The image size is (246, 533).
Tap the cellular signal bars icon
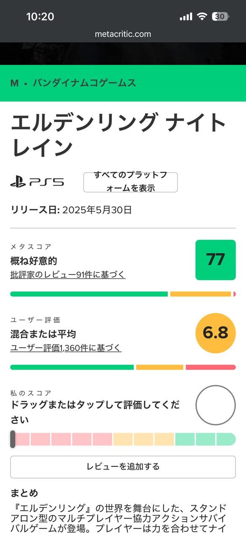coord(186,16)
